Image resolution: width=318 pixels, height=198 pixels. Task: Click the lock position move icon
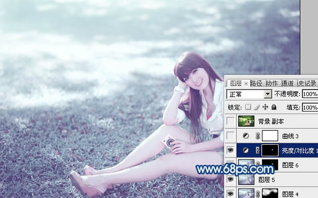266,107
